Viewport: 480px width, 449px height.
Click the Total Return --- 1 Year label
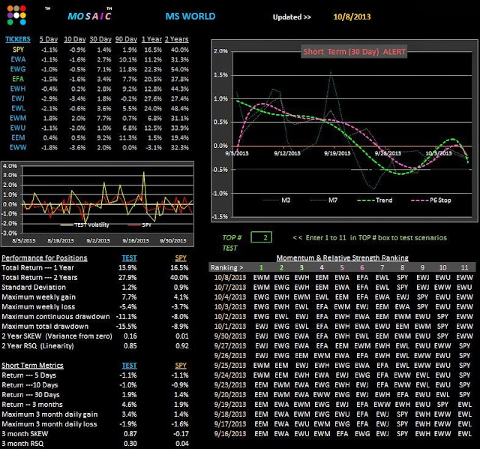[38, 268]
